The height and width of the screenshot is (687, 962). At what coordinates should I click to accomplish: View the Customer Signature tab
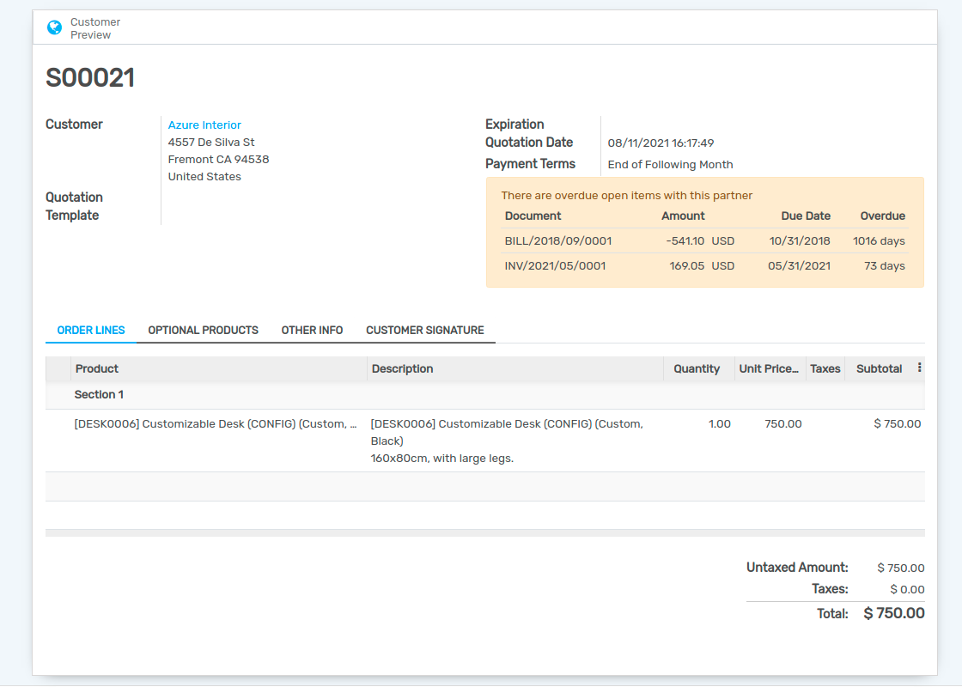point(424,330)
